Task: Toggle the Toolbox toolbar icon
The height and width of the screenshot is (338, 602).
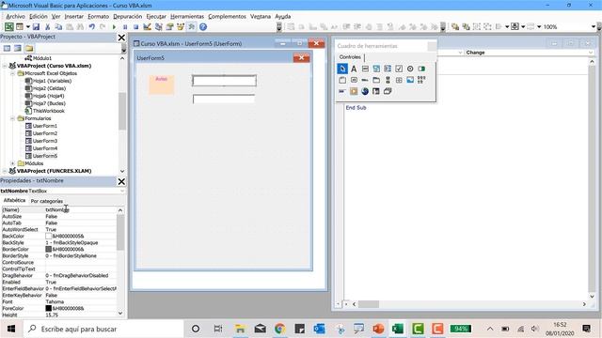Action: (x=192, y=27)
